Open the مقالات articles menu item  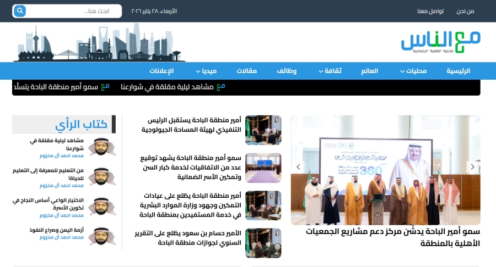[246, 71]
